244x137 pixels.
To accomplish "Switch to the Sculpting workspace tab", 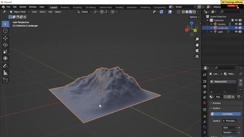I will (x=77, y=7).
